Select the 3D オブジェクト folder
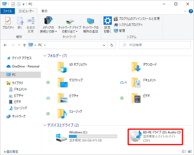 pos(72,67)
